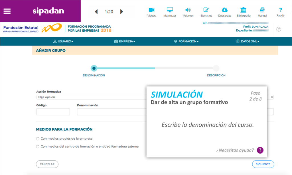Focus the Código input field
Image resolution: width=292 pixels, height=175 pixels.
[x=53, y=112]
